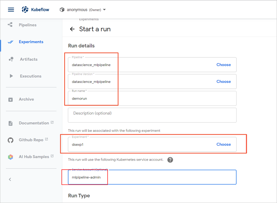This screenshot has width=277, height=203.
Task: Choose the experiment for the run
Action: coord(223,144)
